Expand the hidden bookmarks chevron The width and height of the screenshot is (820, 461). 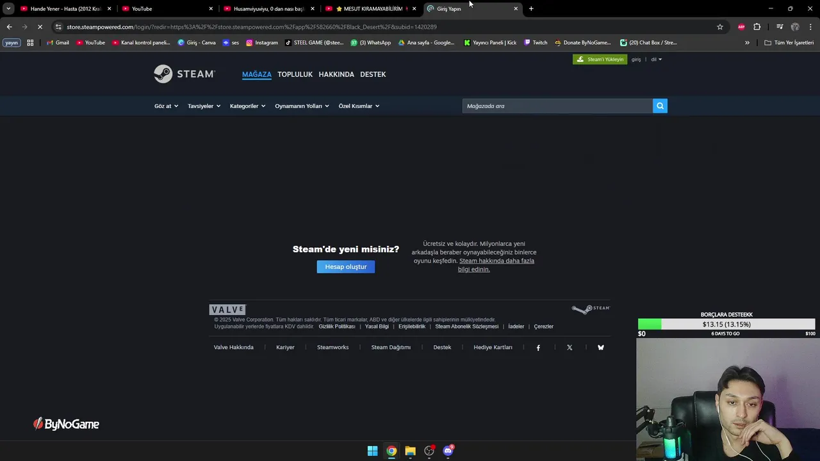click(x=747, y=43)
